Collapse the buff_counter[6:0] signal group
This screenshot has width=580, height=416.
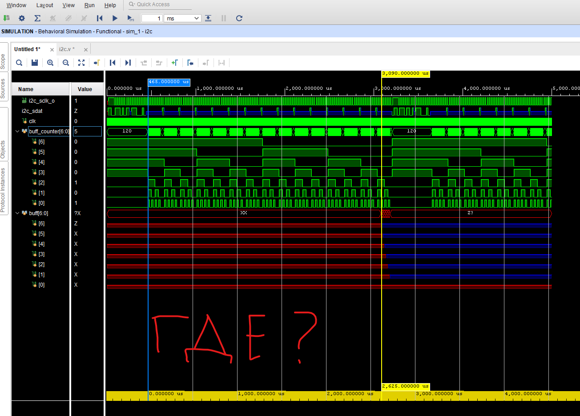point(17,132)
